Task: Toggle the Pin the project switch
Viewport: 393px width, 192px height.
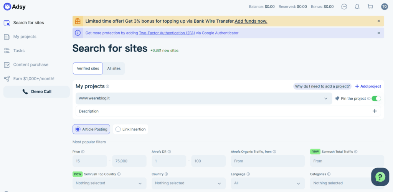Action: [x=376, y=99]
